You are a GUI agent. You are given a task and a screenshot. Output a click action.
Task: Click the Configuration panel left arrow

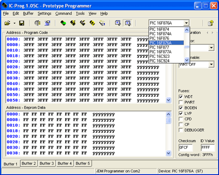(207, 32)
